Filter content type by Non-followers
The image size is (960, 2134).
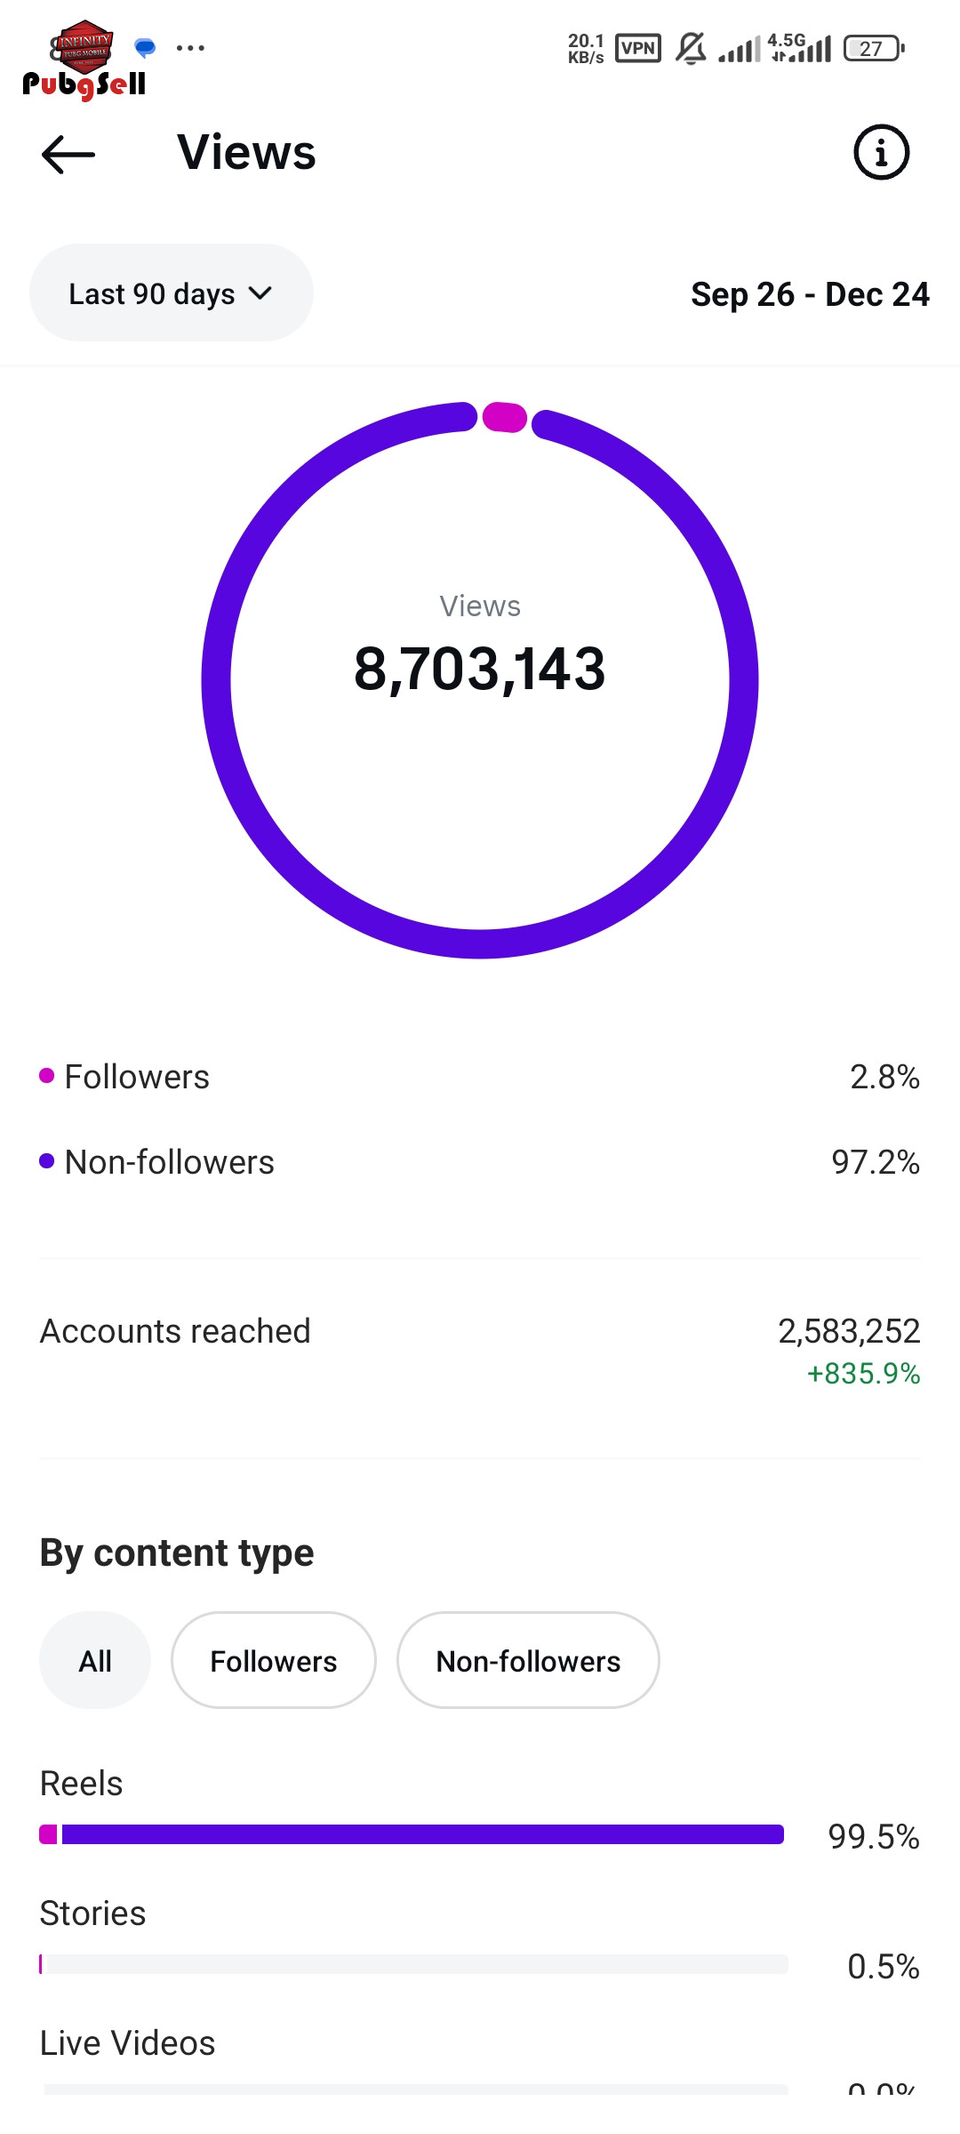tap(528, 1660)
